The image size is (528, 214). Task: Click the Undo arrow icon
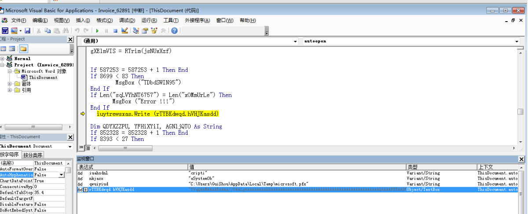pos(77,30)
